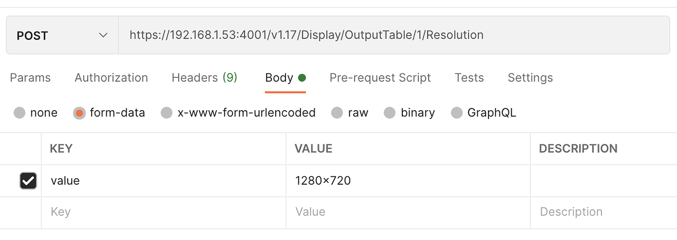
Task: Open the POST method dropdown
Action: click(62, 35)
